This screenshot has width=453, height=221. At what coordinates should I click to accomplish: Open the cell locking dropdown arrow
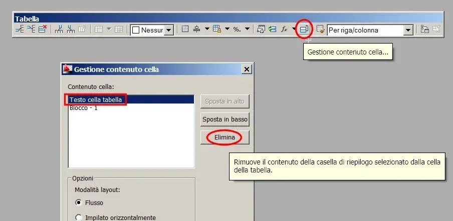pos(227,29)
